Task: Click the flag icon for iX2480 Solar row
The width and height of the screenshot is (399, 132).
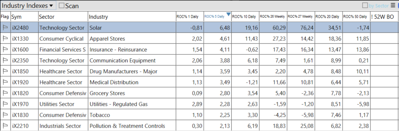Action: (x=5, y=28)
